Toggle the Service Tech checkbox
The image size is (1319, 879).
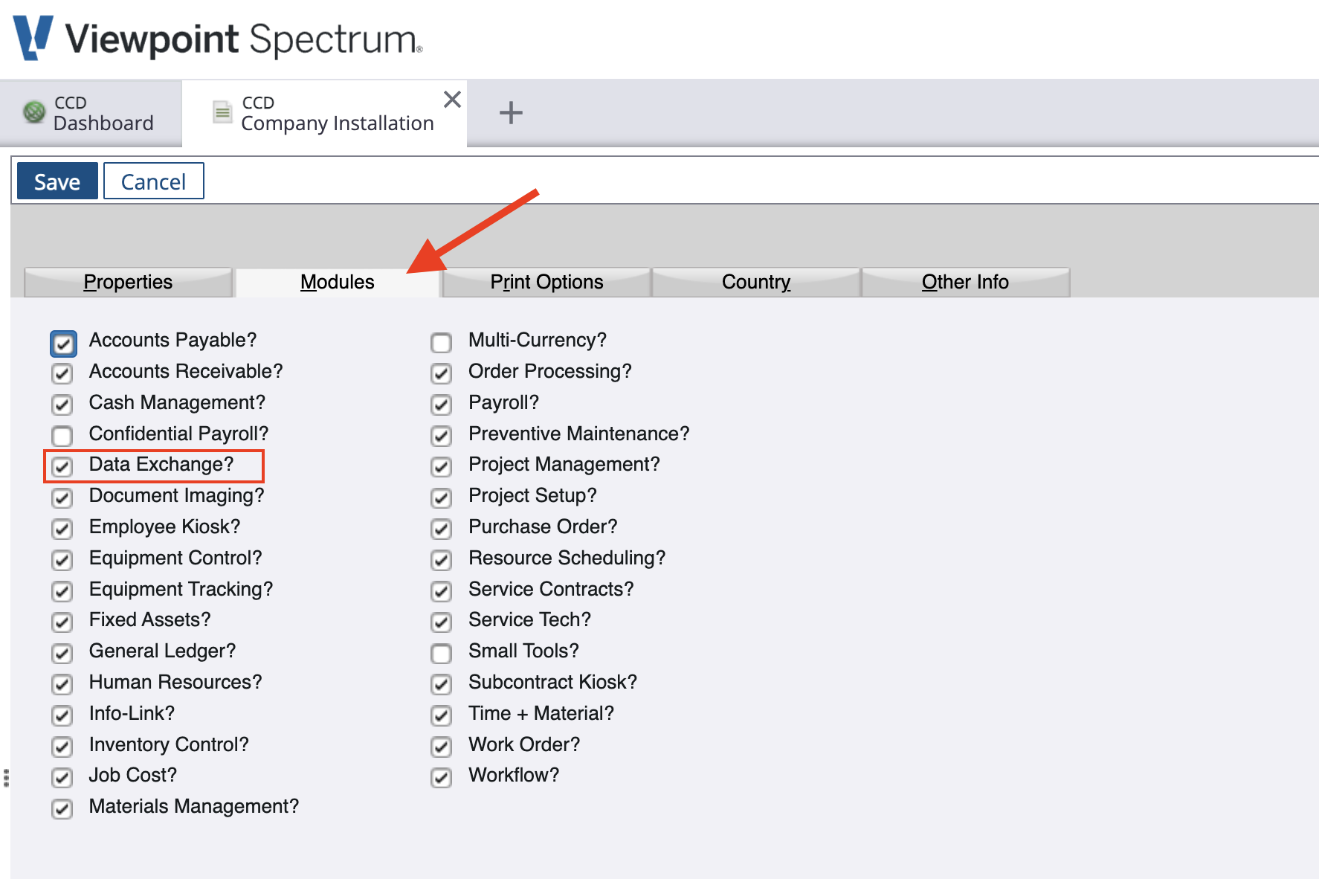tap(442, 622)
